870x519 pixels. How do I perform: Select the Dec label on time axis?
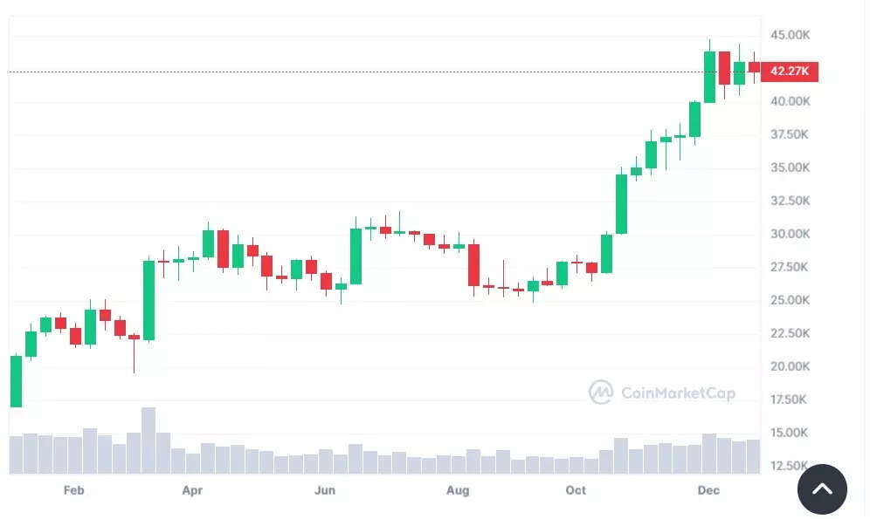[x=708, y=491]
